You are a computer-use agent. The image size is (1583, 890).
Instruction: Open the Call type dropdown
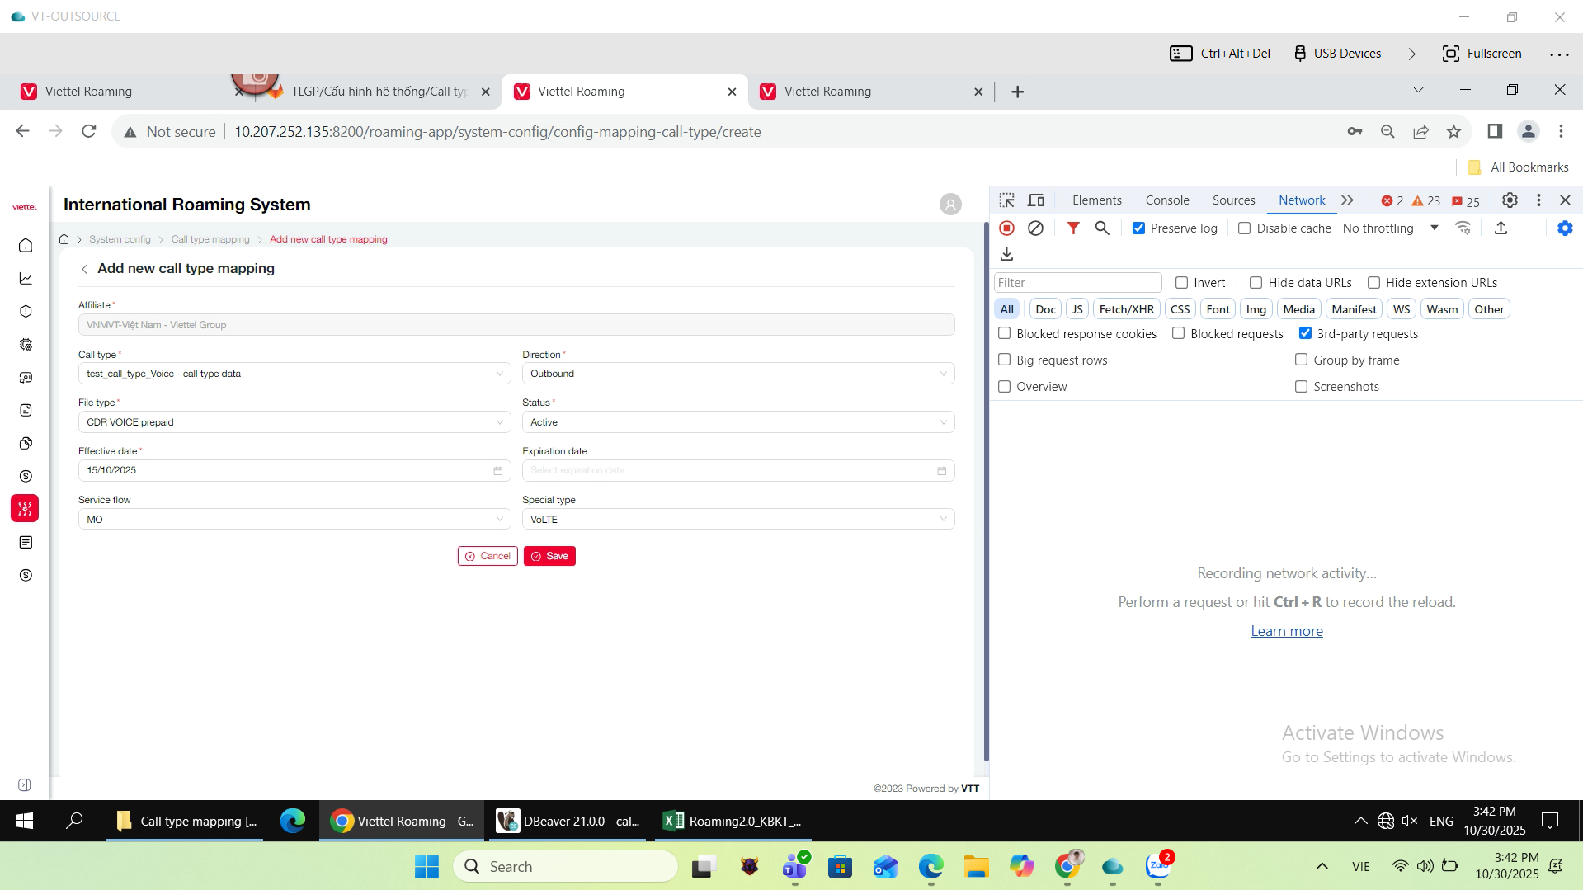pos(294,374)
